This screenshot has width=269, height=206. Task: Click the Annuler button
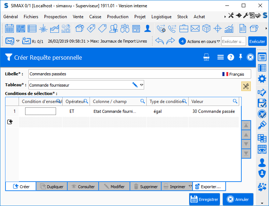[x=238, y=199]
